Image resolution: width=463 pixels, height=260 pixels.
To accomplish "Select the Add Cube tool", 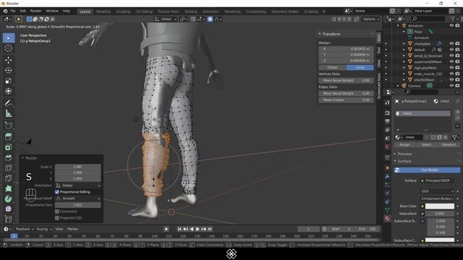I will pos(9,125).
